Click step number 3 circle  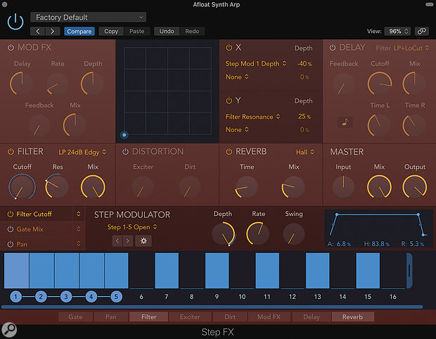pos(66,297)
